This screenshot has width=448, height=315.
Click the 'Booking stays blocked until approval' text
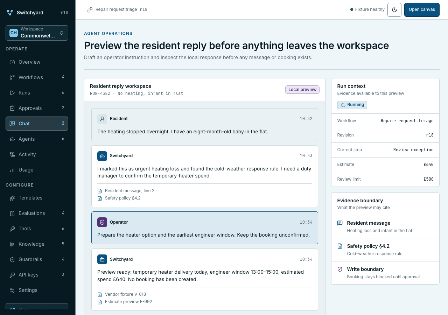coord(383,277)
